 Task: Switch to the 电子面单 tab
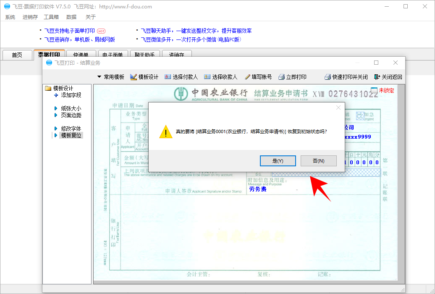[113, 55]
